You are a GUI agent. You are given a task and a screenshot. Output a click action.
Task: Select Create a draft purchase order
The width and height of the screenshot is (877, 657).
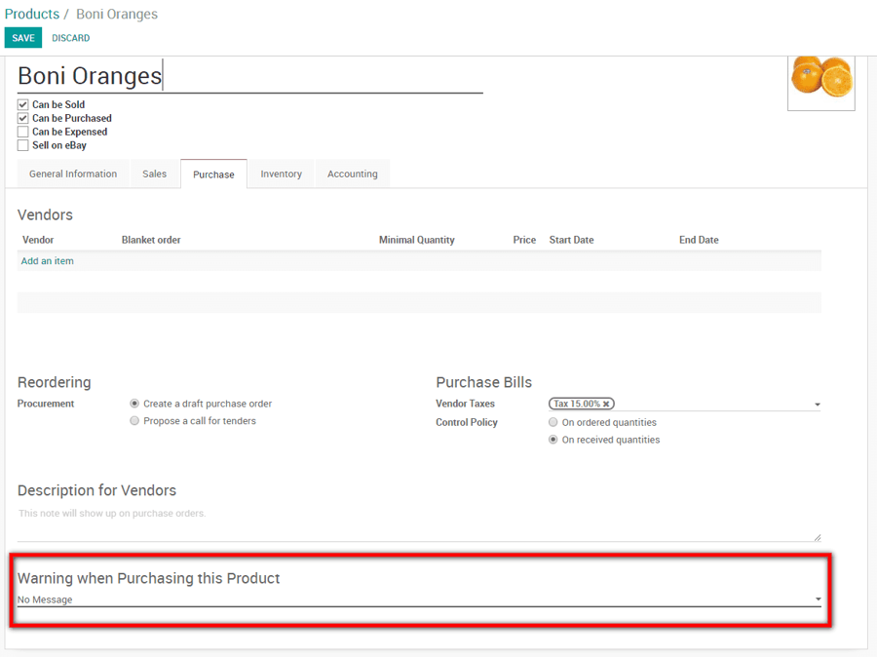tap(134, 403)
